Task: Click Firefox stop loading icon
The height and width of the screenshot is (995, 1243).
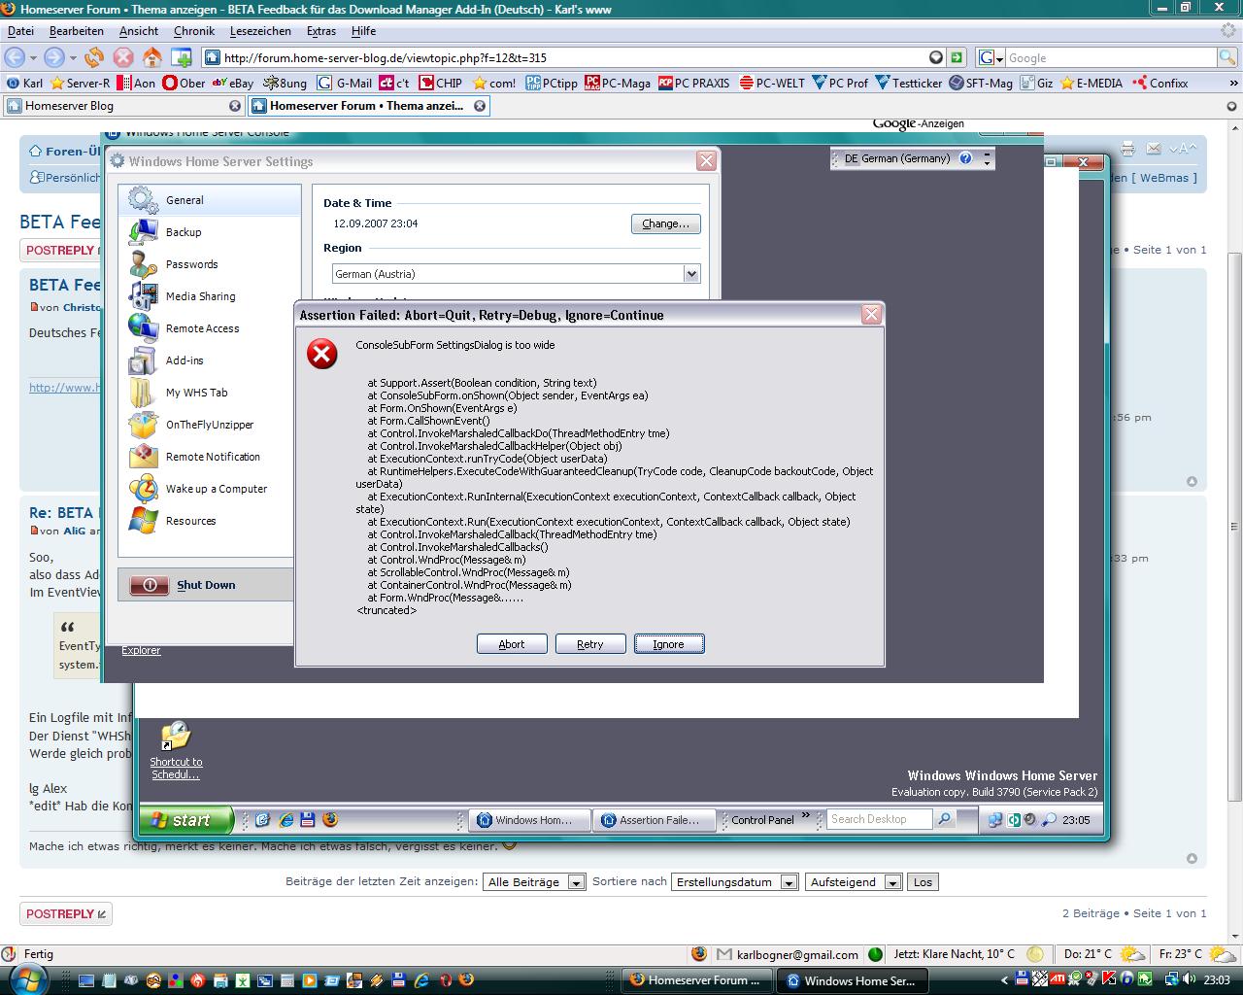Action: (x=123, y=57)
